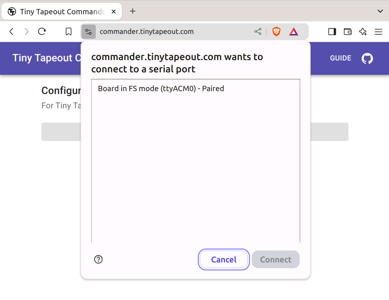Go back to previous page

coord(11,31)
